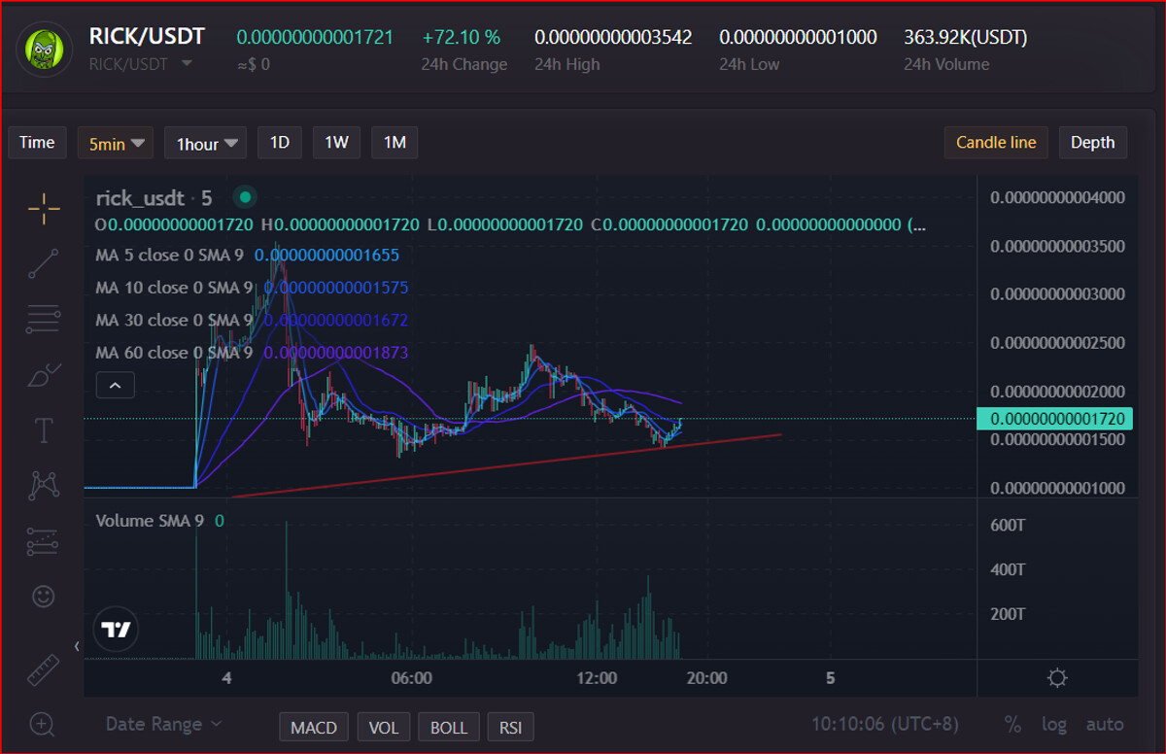1166x754 pixels.
Task: Toggle the MACD indicator
Action: [x=314, y=727]
